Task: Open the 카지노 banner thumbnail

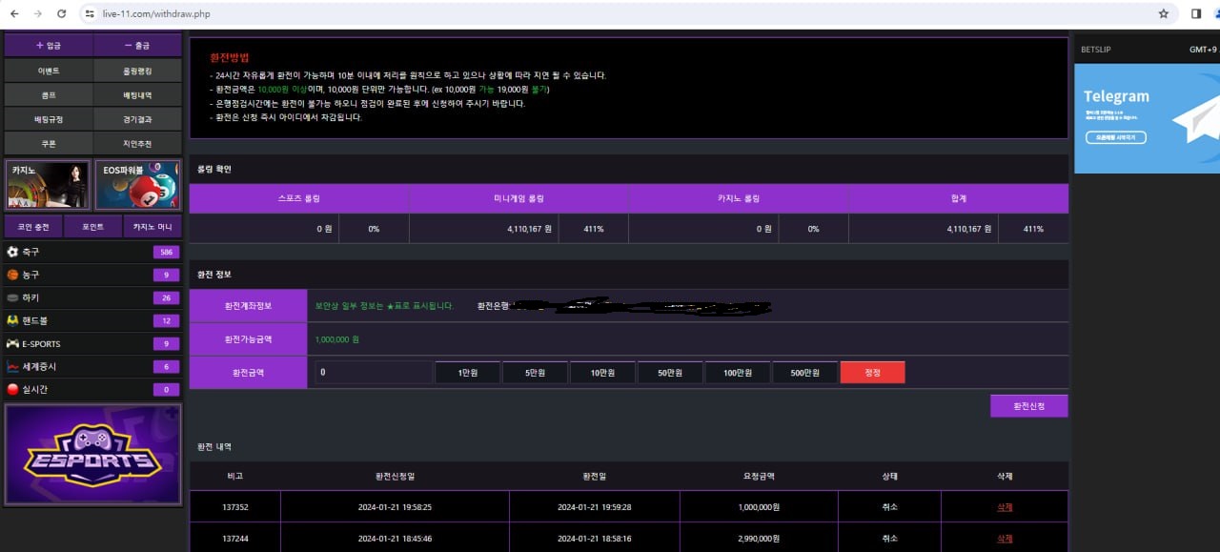Action: pos(48,185)
